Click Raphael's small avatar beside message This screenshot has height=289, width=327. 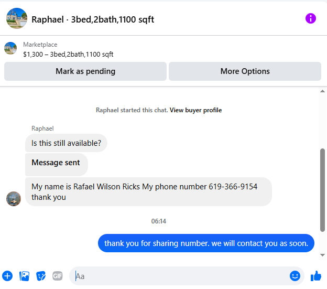pos(14,199)
